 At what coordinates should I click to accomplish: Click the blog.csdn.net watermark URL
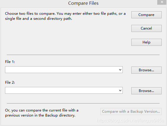coord(130,120)
